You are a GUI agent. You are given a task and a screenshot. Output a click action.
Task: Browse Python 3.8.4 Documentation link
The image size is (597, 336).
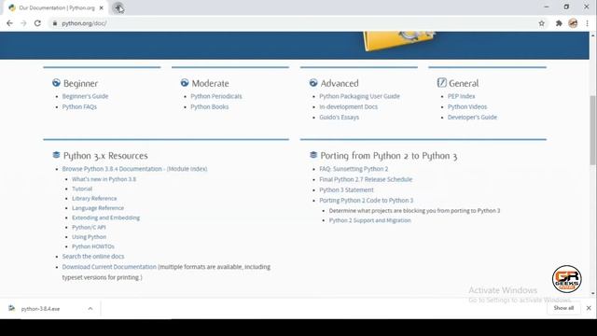point(112,169)
